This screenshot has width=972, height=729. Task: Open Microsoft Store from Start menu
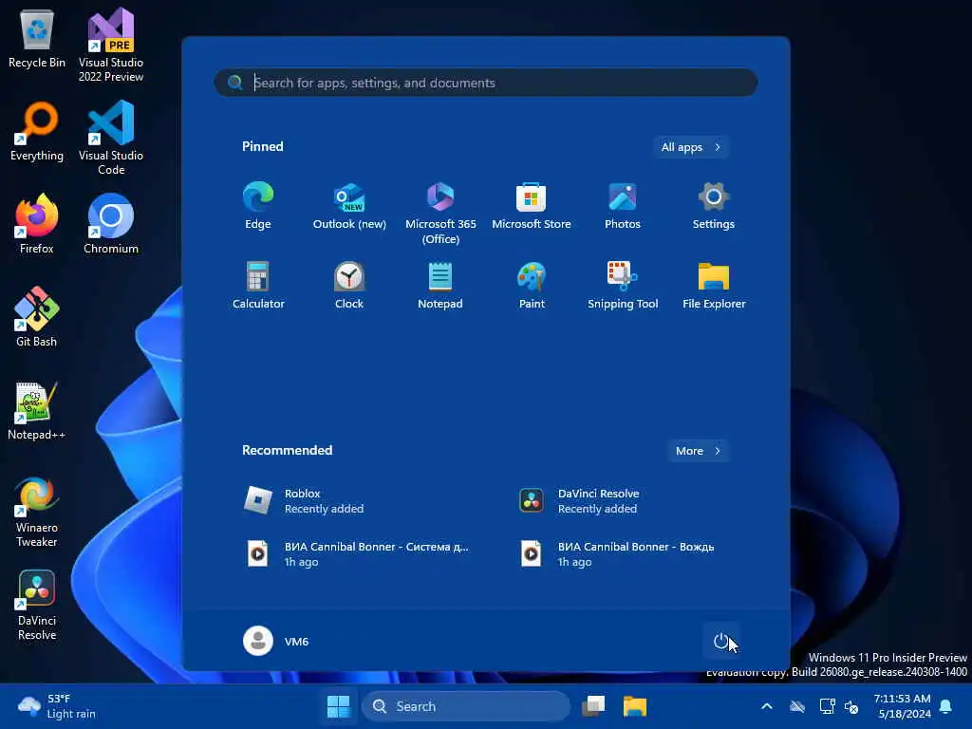pyautogui.click(x=532, y=206)
